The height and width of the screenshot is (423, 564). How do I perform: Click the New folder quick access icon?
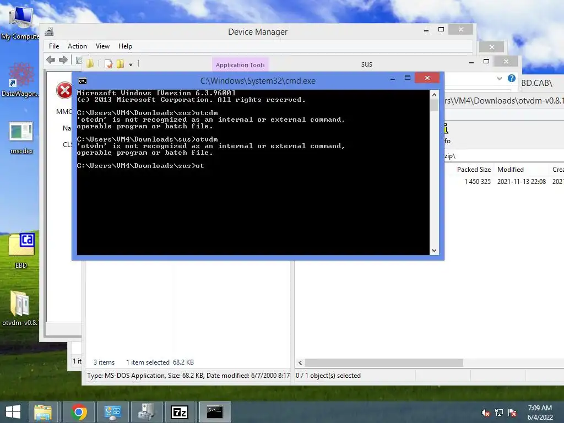[120, 64]
